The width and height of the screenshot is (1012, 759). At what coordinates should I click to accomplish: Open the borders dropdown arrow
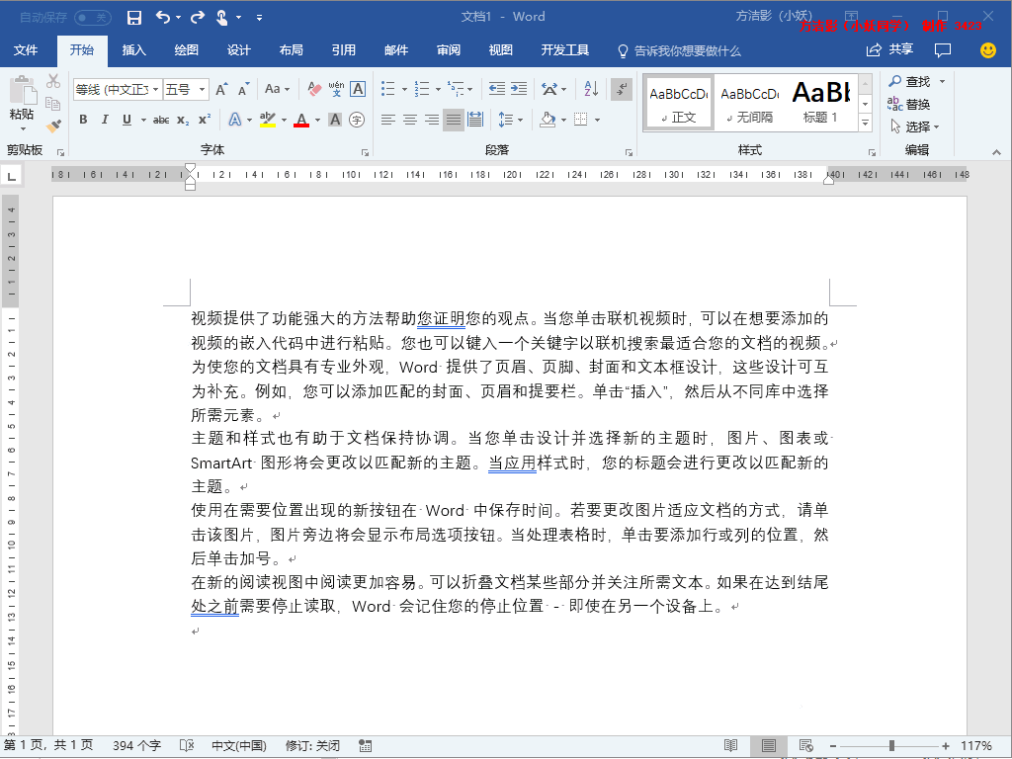click(598, 120)
